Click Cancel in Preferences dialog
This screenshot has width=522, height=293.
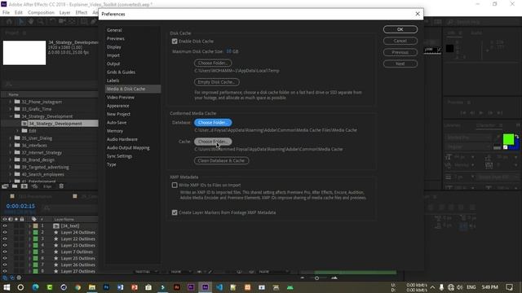pos(400,41)
